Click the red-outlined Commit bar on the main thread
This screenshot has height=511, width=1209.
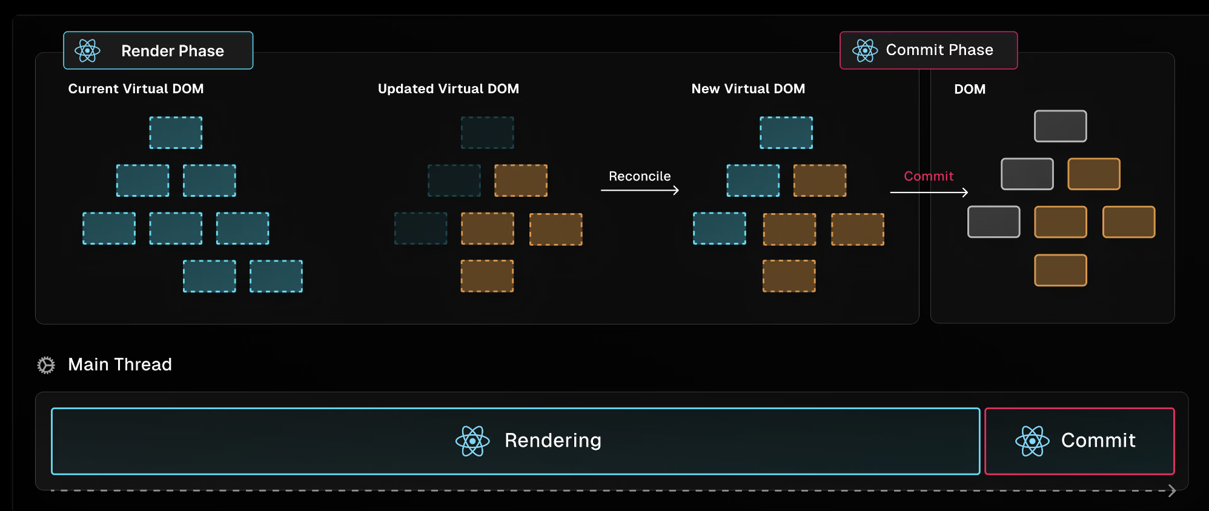coord(1079,441)
